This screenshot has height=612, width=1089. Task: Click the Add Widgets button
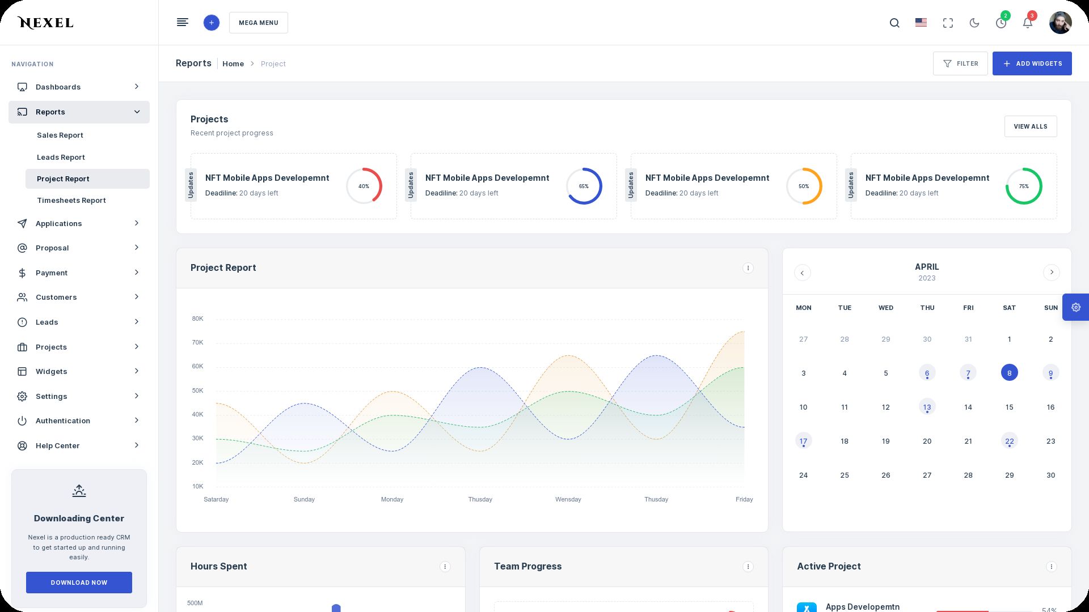click(1032, 63)
